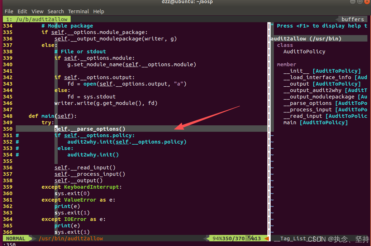
Task: Click the /usr/bin/audit2allow path in the status line
Action: (71, 238)
